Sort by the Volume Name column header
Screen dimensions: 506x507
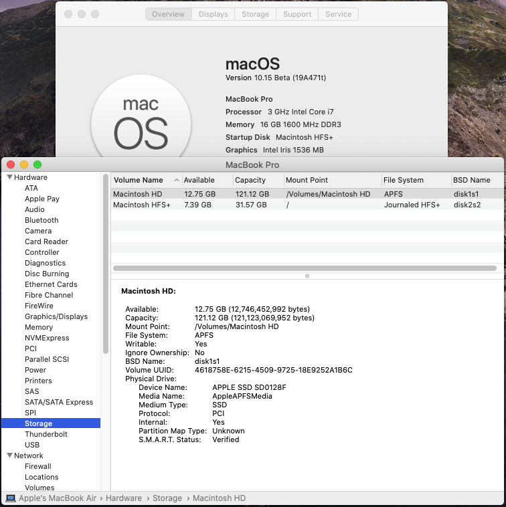coord(146,180)
